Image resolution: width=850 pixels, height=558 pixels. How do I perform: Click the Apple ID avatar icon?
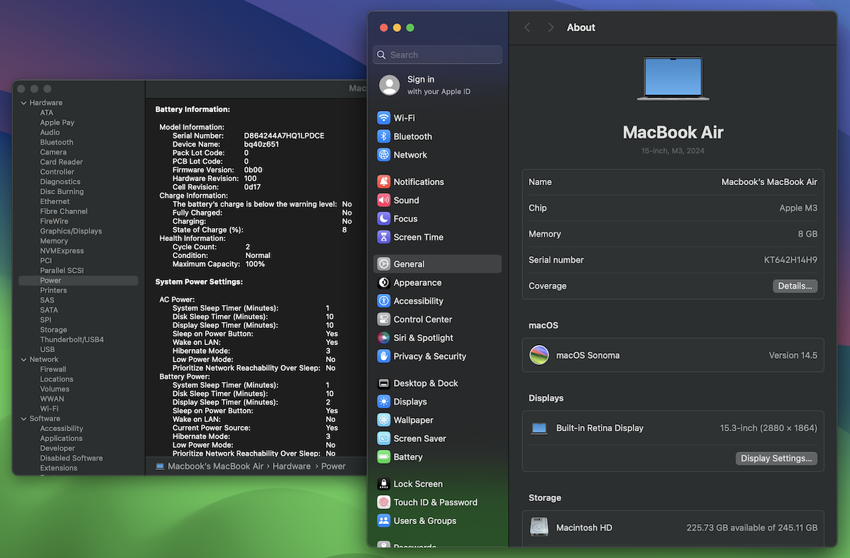tap(389, 85)
